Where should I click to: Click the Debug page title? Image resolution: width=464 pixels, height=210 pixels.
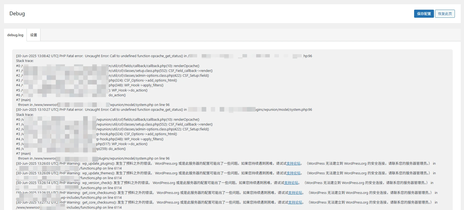[x=17, y=14]
